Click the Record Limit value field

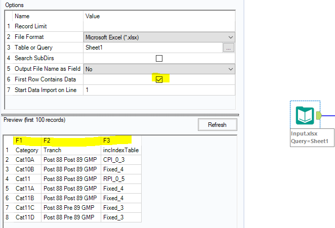(x=159, y=26)
